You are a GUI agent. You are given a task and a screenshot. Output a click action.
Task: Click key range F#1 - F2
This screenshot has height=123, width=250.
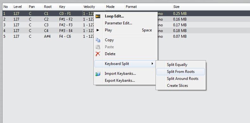pyautogui.click(x=66, y=19)
